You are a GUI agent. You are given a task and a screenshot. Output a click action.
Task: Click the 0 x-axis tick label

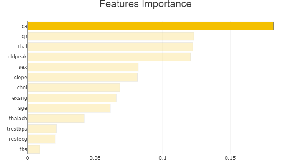tap(28, 159)
